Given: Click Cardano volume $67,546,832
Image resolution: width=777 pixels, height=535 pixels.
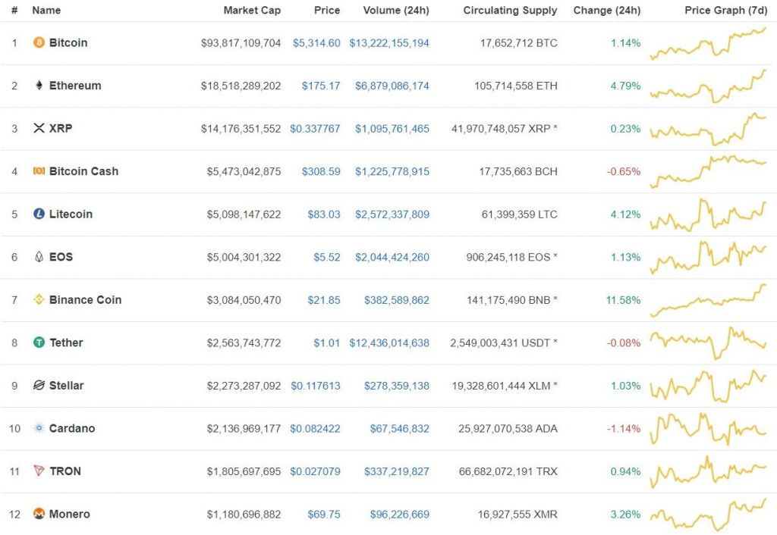Looking at the screenshot, I should 400,429.
